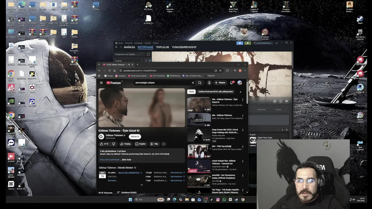
Task: Open the YouTube account avatar menu
Action: (239, 83)
